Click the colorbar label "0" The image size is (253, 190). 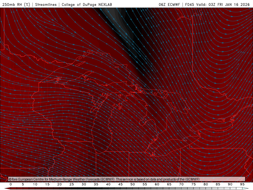11,184
